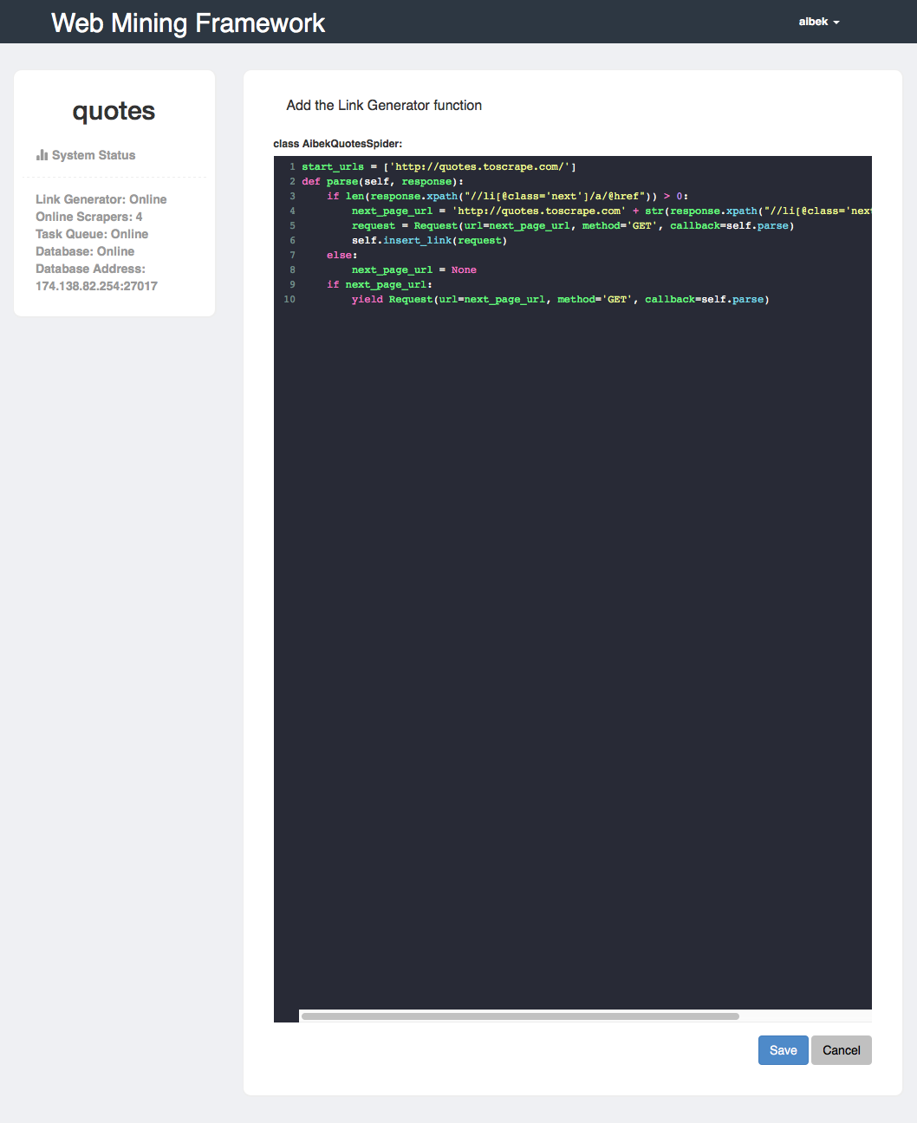Screen dimensions: 917x1123
Task: Place cursor in the start_urls code line
Action: pyautogui.click(x=439, y=166)
